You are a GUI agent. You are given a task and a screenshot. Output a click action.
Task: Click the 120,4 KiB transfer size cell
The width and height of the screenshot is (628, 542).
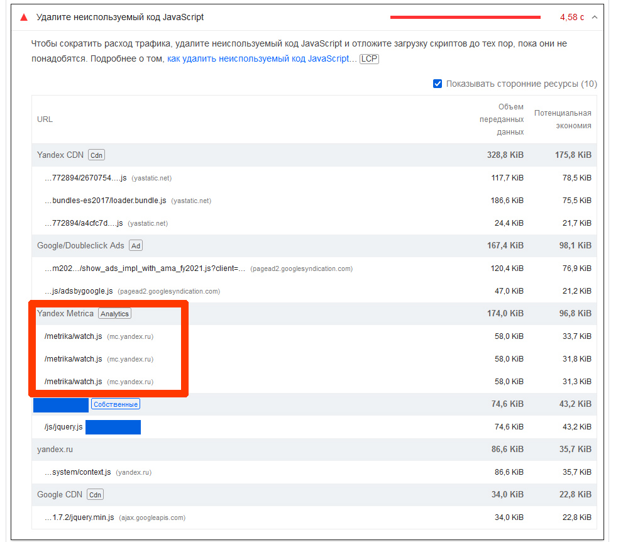tap(507, 268)
